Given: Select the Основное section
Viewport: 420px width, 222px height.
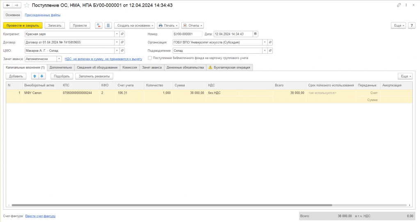Looking at the screenshot, I should tap(13, 15).
